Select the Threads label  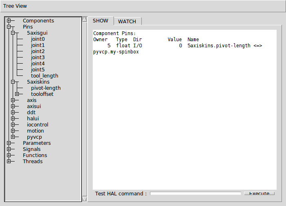[33, 162]
